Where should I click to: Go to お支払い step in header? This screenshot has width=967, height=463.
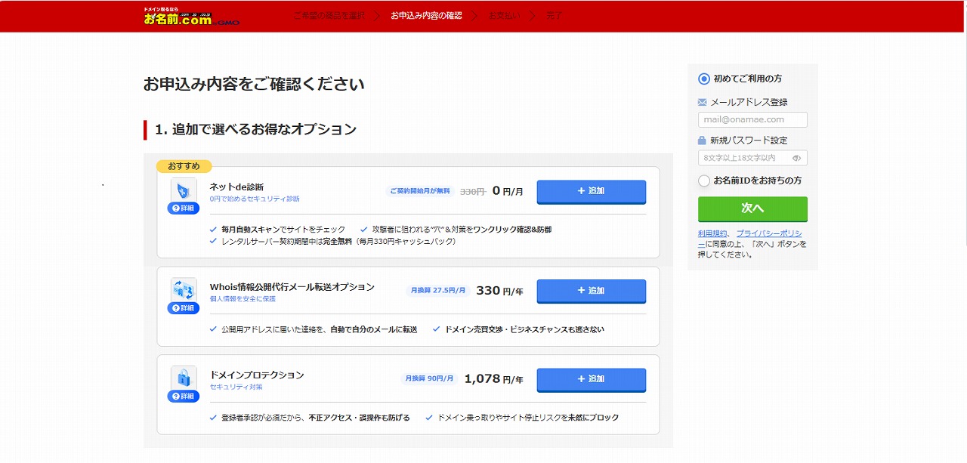pyautogui.click(x=504, y=16)
